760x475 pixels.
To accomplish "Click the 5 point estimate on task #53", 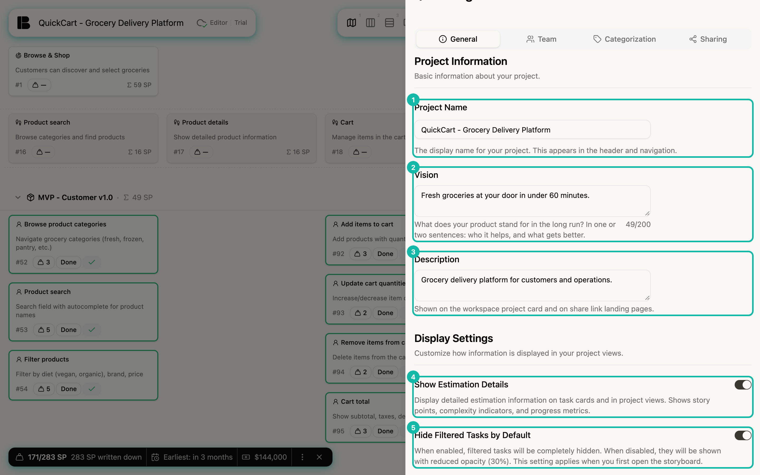I will [x=44, y=330].
